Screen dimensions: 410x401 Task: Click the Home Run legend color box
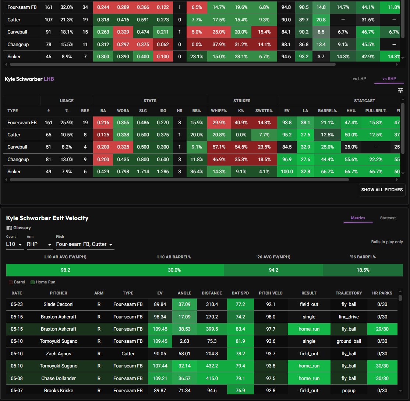point(32,282)
